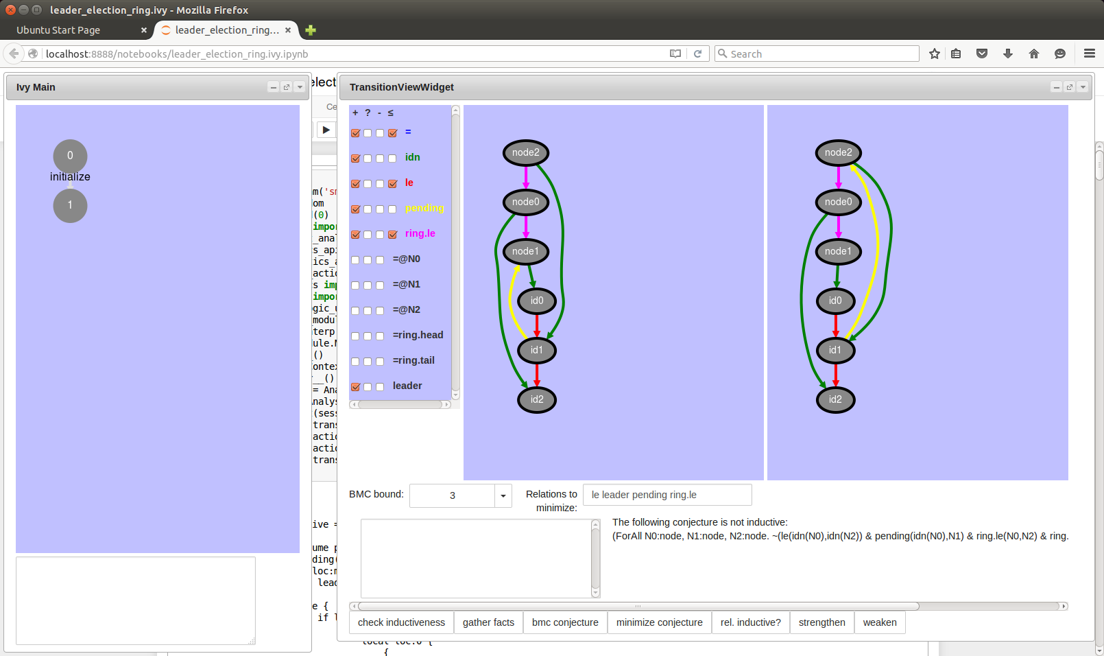Click the notebook run cell play button
Screen dimensions: 1104x656
coord(326,130)
